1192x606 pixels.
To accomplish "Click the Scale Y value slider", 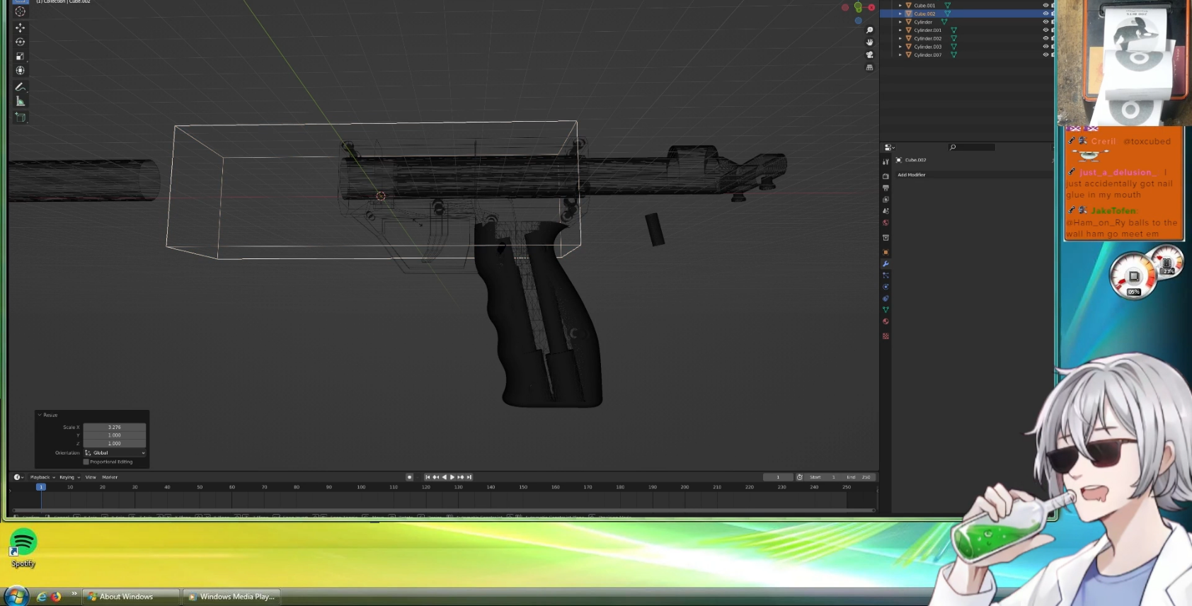I will (x=115, y=435).
